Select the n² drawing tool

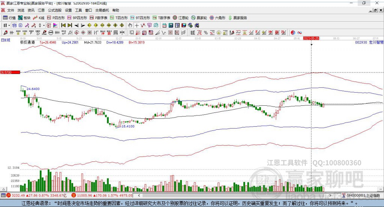pyautogui.click(x=64, y=33)
